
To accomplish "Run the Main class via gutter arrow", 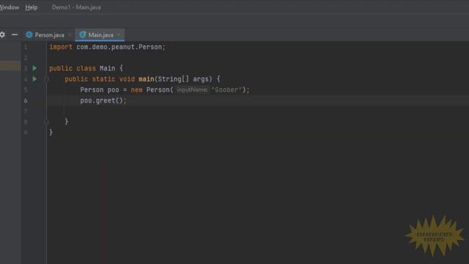I will point(34,68).
